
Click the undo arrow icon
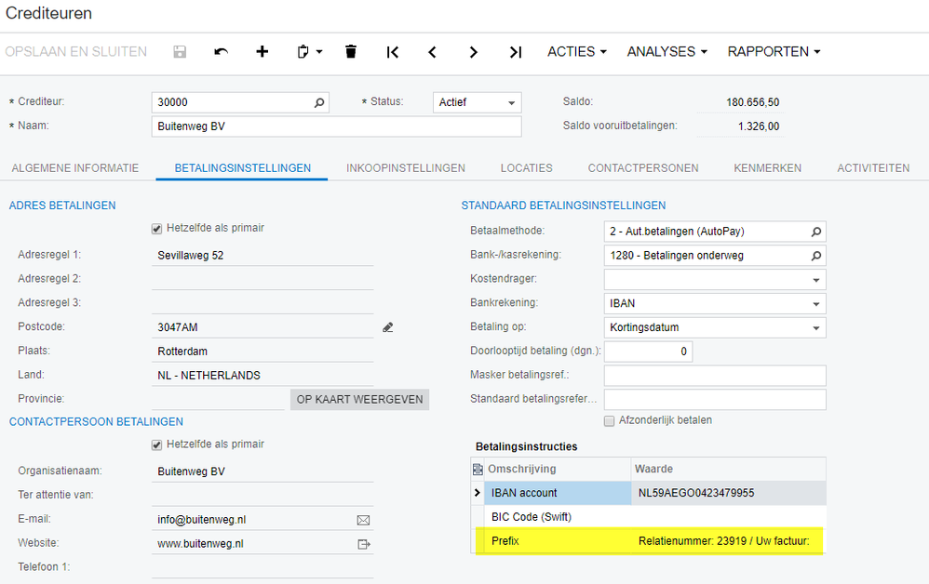[221, 52]
